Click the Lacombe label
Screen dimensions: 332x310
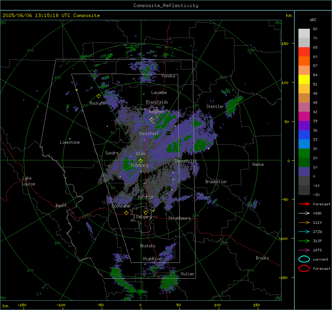[x=159, y=93]
